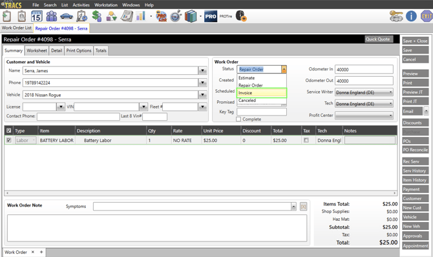Expand the customer Name dropdown
Screen dimensions: 433x257
202,70
